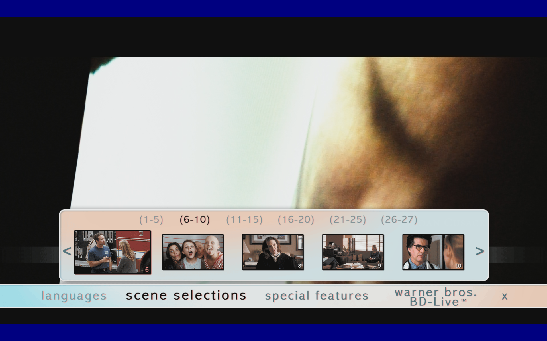Jump to the (11-15) chapter range

click(x=244, y=220)
